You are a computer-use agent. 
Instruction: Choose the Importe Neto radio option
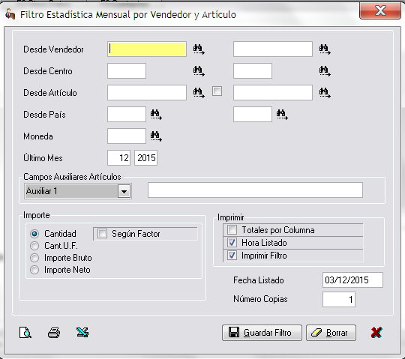tap(34, 270)
